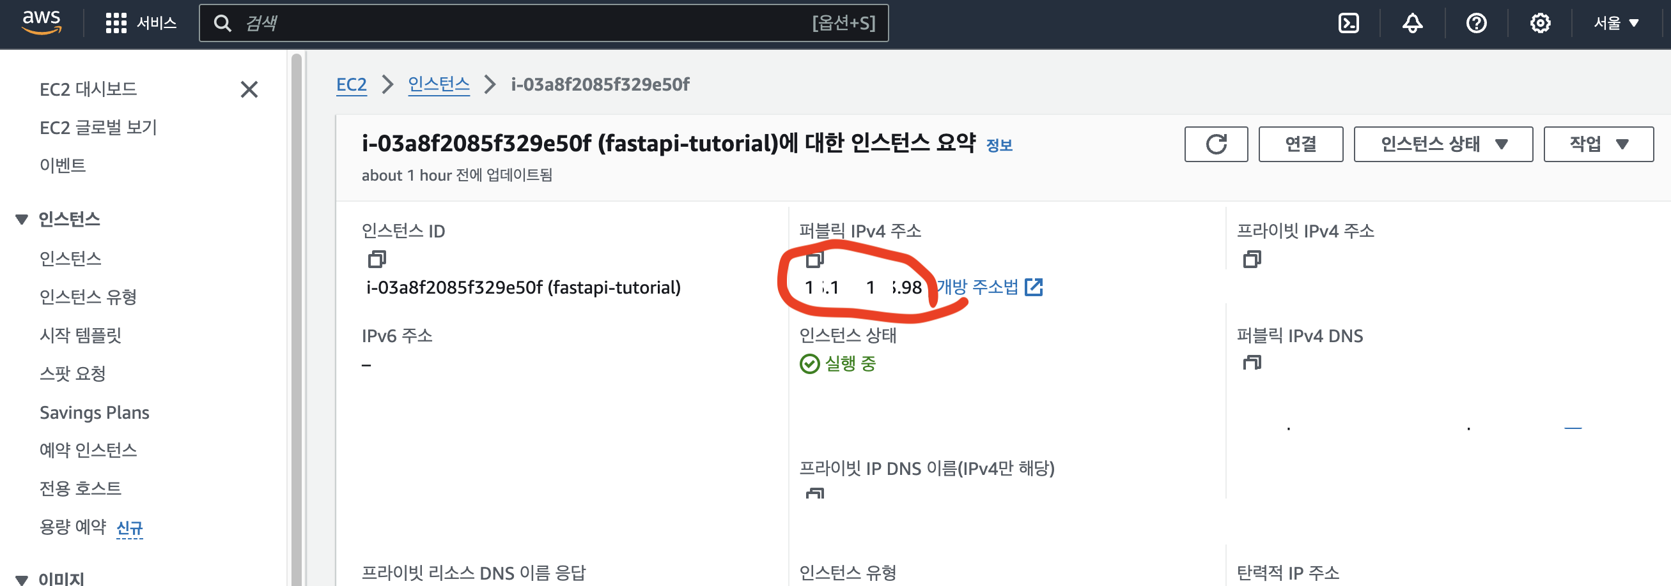Open EC2 글로벌 보기
Viewport: 1671px width, 586px height.
click(x=98, y=128)
